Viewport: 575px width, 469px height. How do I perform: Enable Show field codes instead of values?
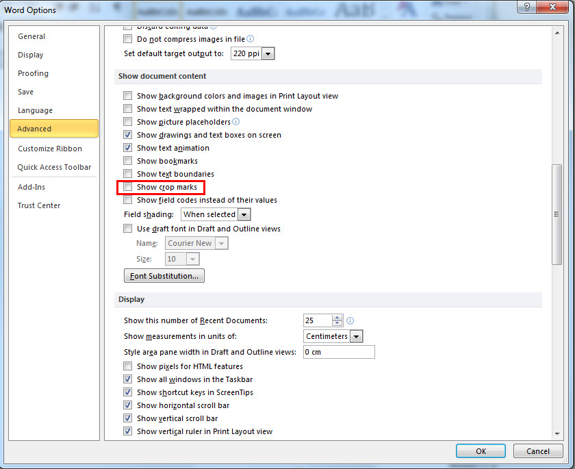(x=127, y=200)
